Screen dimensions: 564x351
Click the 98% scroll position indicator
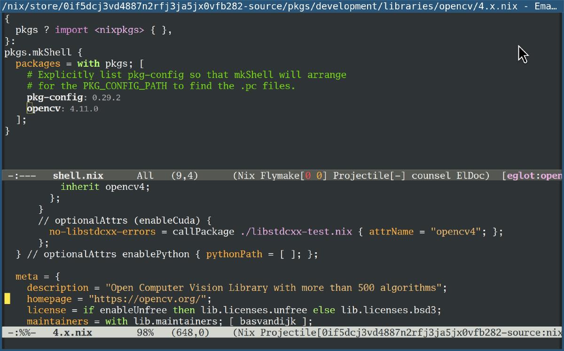coord(146,332)
